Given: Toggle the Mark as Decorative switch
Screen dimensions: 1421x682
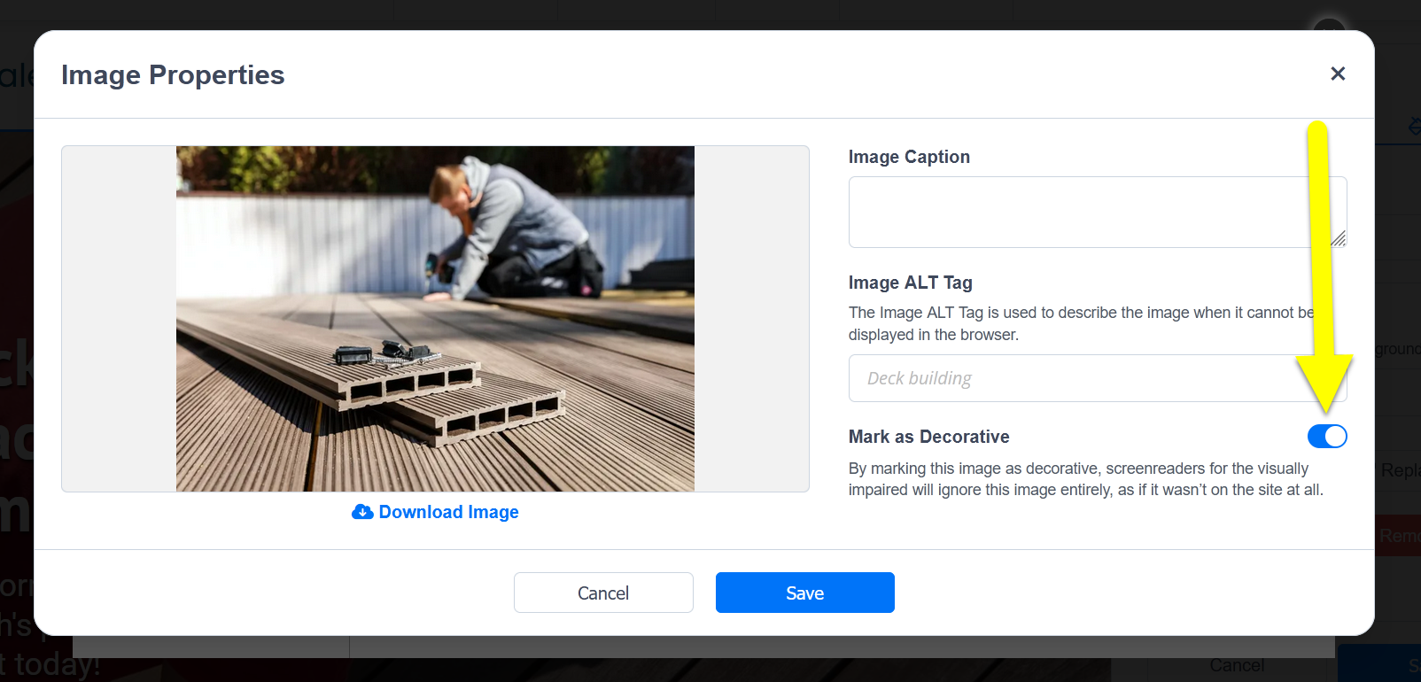Looking at the screenshot, I should tap(1327, 436).
